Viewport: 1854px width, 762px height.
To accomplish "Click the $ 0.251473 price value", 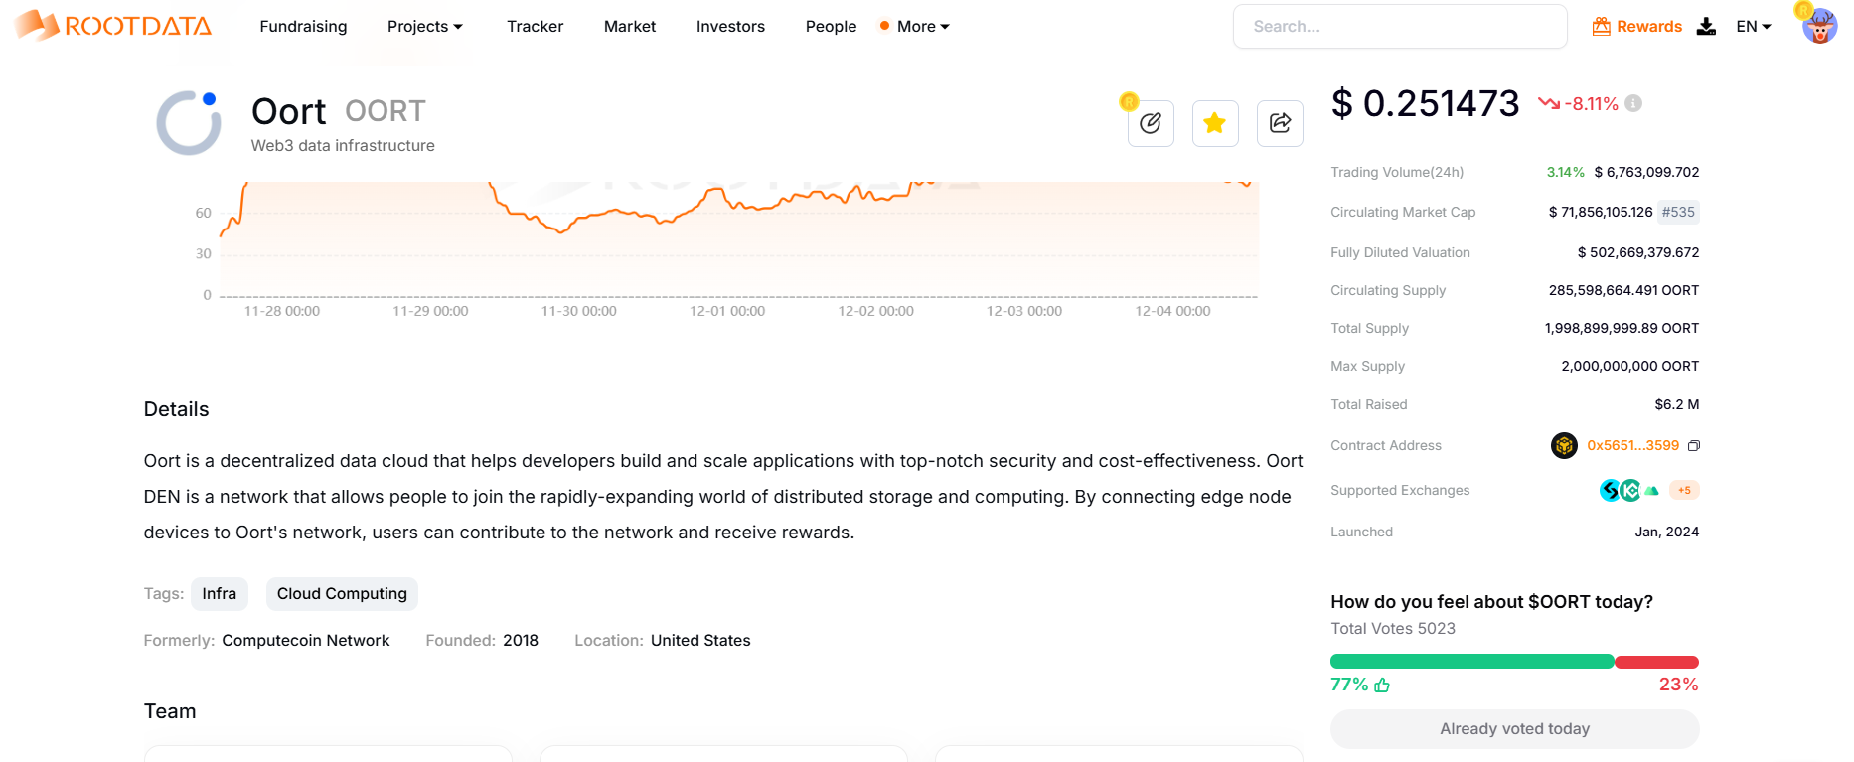I will click(1425, 103).
